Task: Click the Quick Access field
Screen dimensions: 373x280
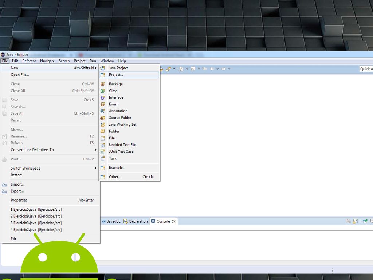Action: pyautogui.click(x=366, y=69)
